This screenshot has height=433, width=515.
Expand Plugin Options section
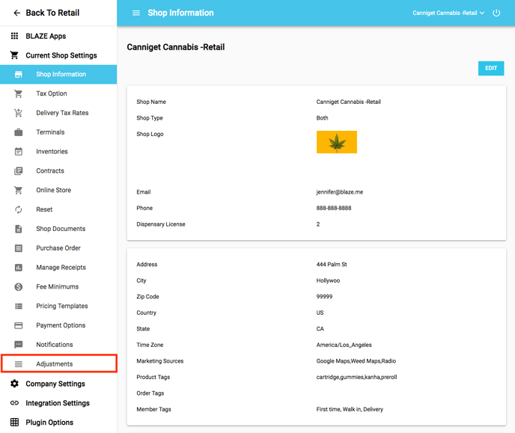point(58,423)
